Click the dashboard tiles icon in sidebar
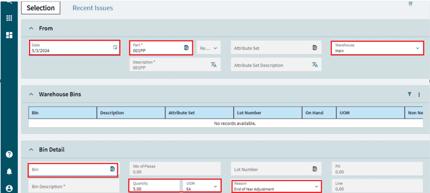The width and height of the screenshot is (430, 193). (x=9, y=35)
